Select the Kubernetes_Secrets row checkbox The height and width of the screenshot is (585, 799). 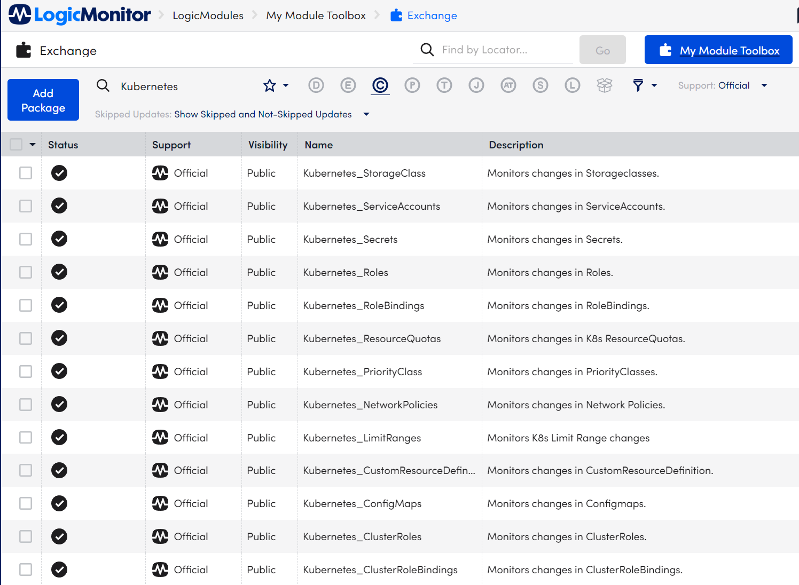26,239
